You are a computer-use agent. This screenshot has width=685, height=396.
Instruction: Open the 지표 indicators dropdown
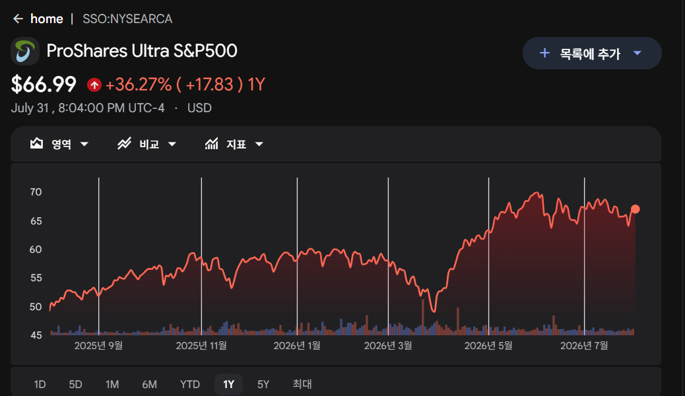click(x=259, y=144)
